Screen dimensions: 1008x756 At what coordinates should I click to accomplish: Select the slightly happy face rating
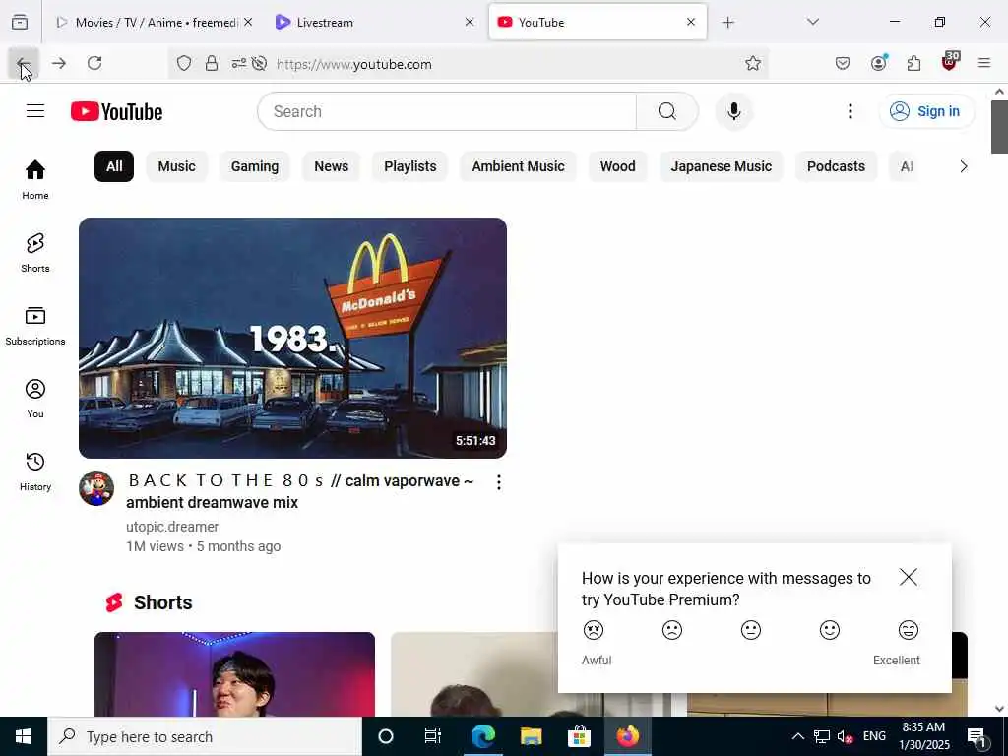[829, 630]
